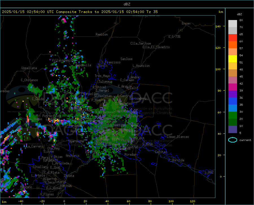
Task: Select the red 65 dBZ color swatch
Action: click(x=233, y=38)
